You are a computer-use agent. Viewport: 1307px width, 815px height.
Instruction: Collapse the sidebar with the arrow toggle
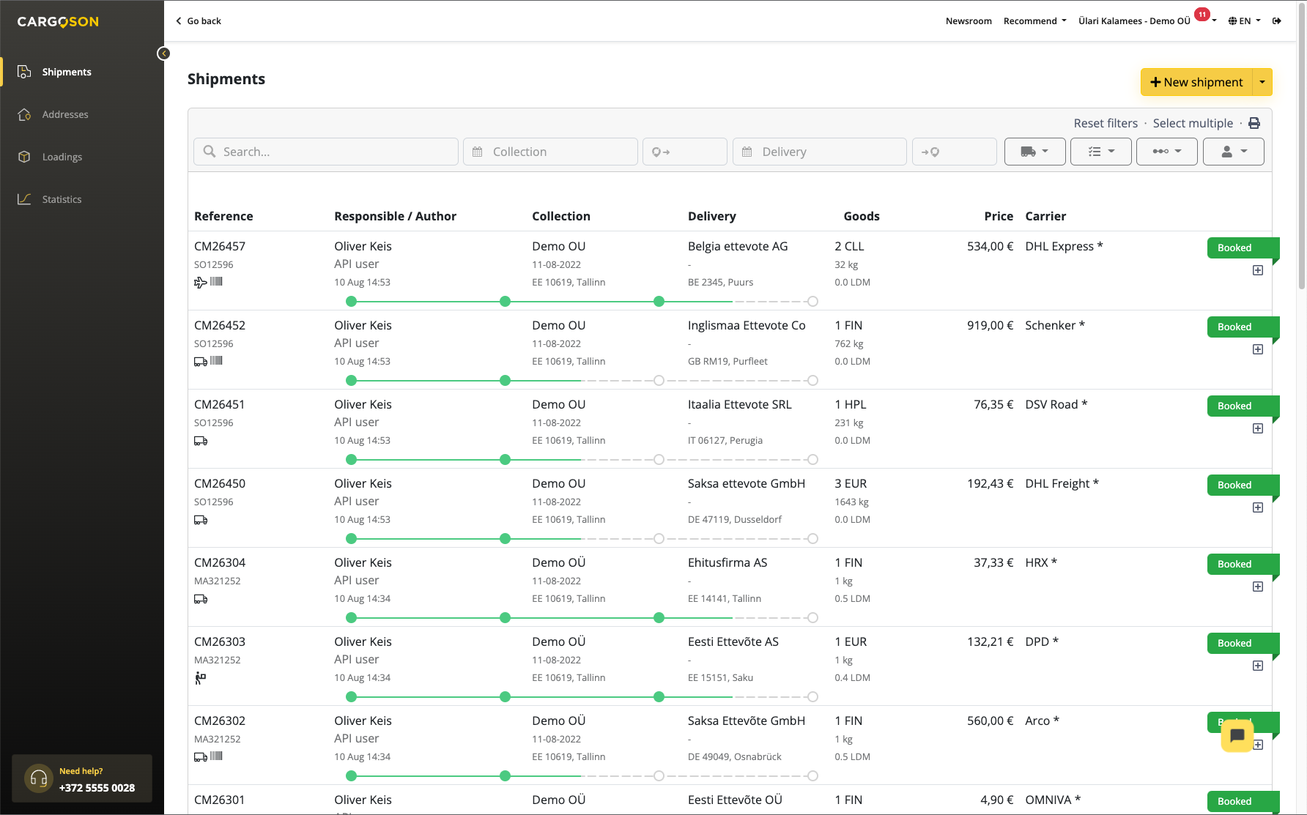(163, 53)
